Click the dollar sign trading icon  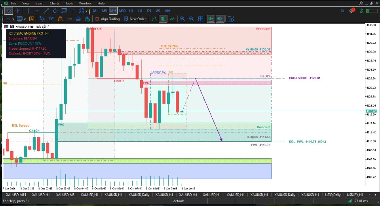32,19
